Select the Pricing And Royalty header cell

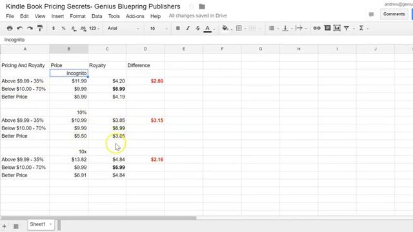click(x=25, y=65)
